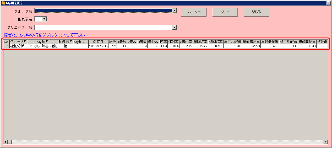332x148 pixels.
Task: Click the 保存日 column header
Action: (x=98, y=42)
